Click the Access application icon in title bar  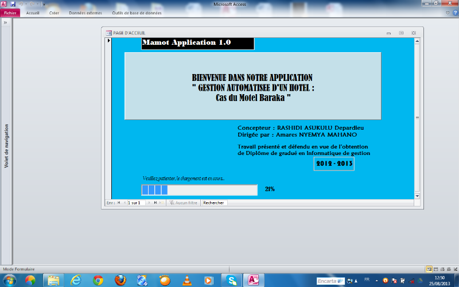tap(3, 4)
